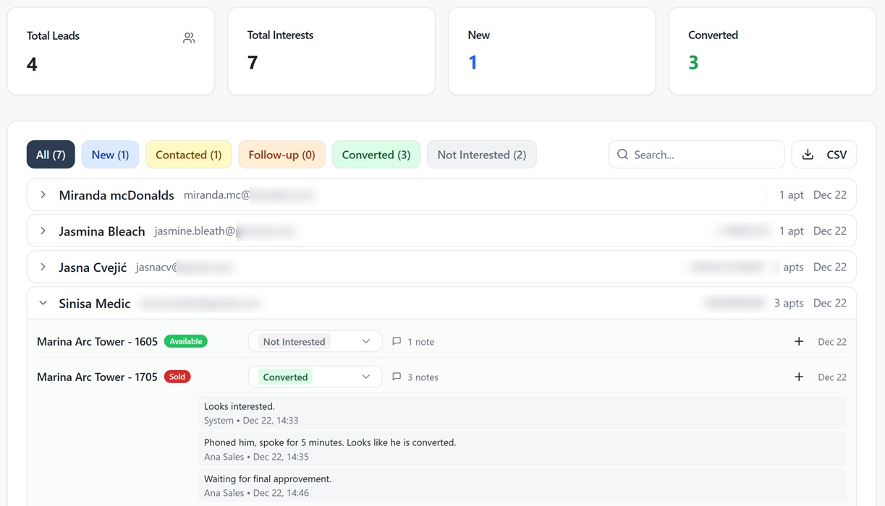Collapse the Sinisa Medic lead row

pos(43,304)
